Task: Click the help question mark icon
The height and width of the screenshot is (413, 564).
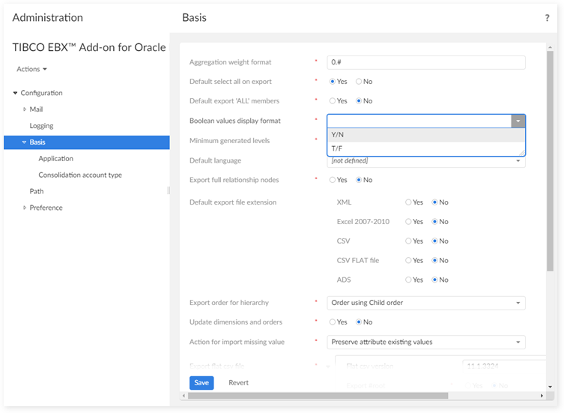Action: click(547, 18)
